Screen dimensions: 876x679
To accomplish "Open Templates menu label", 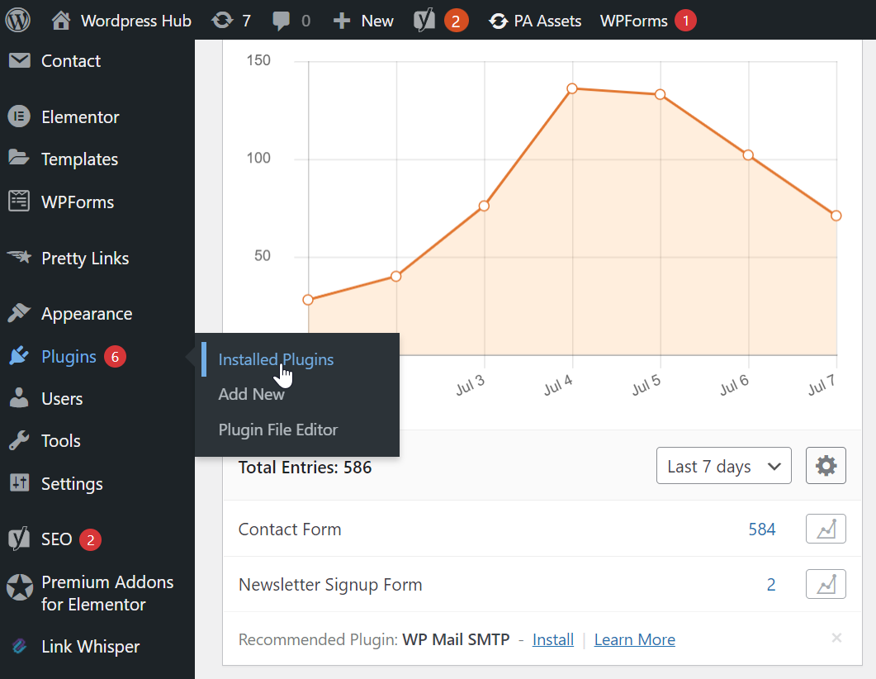I will tap(80, 159).
